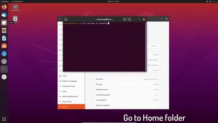
Task: Select Universal Access in Settings sidebar
Action: [x=71, y=86]
